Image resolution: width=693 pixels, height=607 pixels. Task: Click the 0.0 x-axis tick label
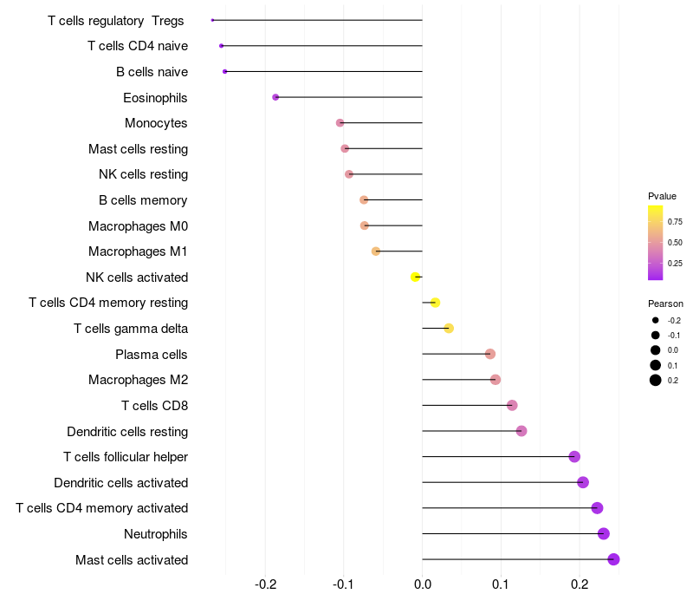pyautogui.click(x=423, y=584)
